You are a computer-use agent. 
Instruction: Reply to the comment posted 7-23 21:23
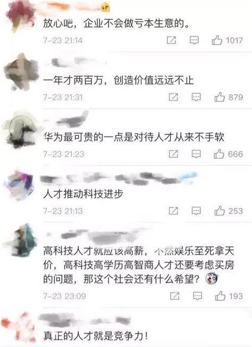(196, 154)
